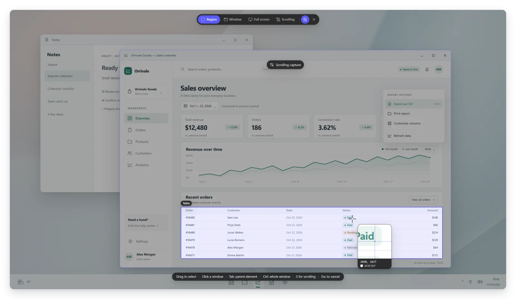Click the Orders bag icon in sidebar
This screenshot has width=516, height=299.
[130, 130]
